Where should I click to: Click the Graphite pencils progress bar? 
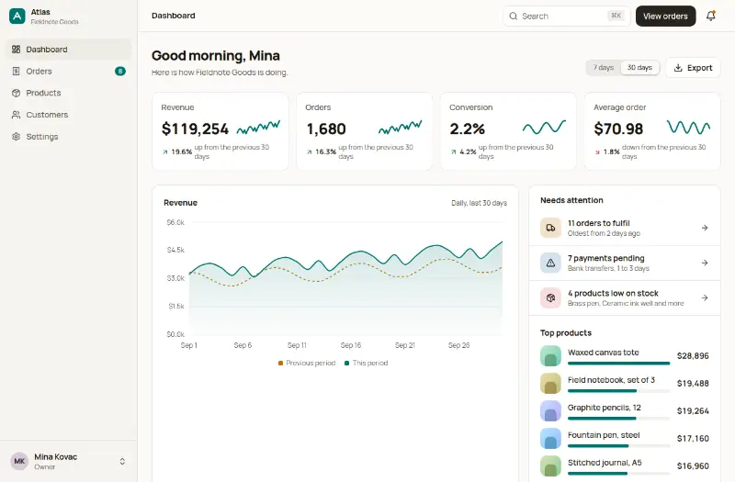point(618,419)
